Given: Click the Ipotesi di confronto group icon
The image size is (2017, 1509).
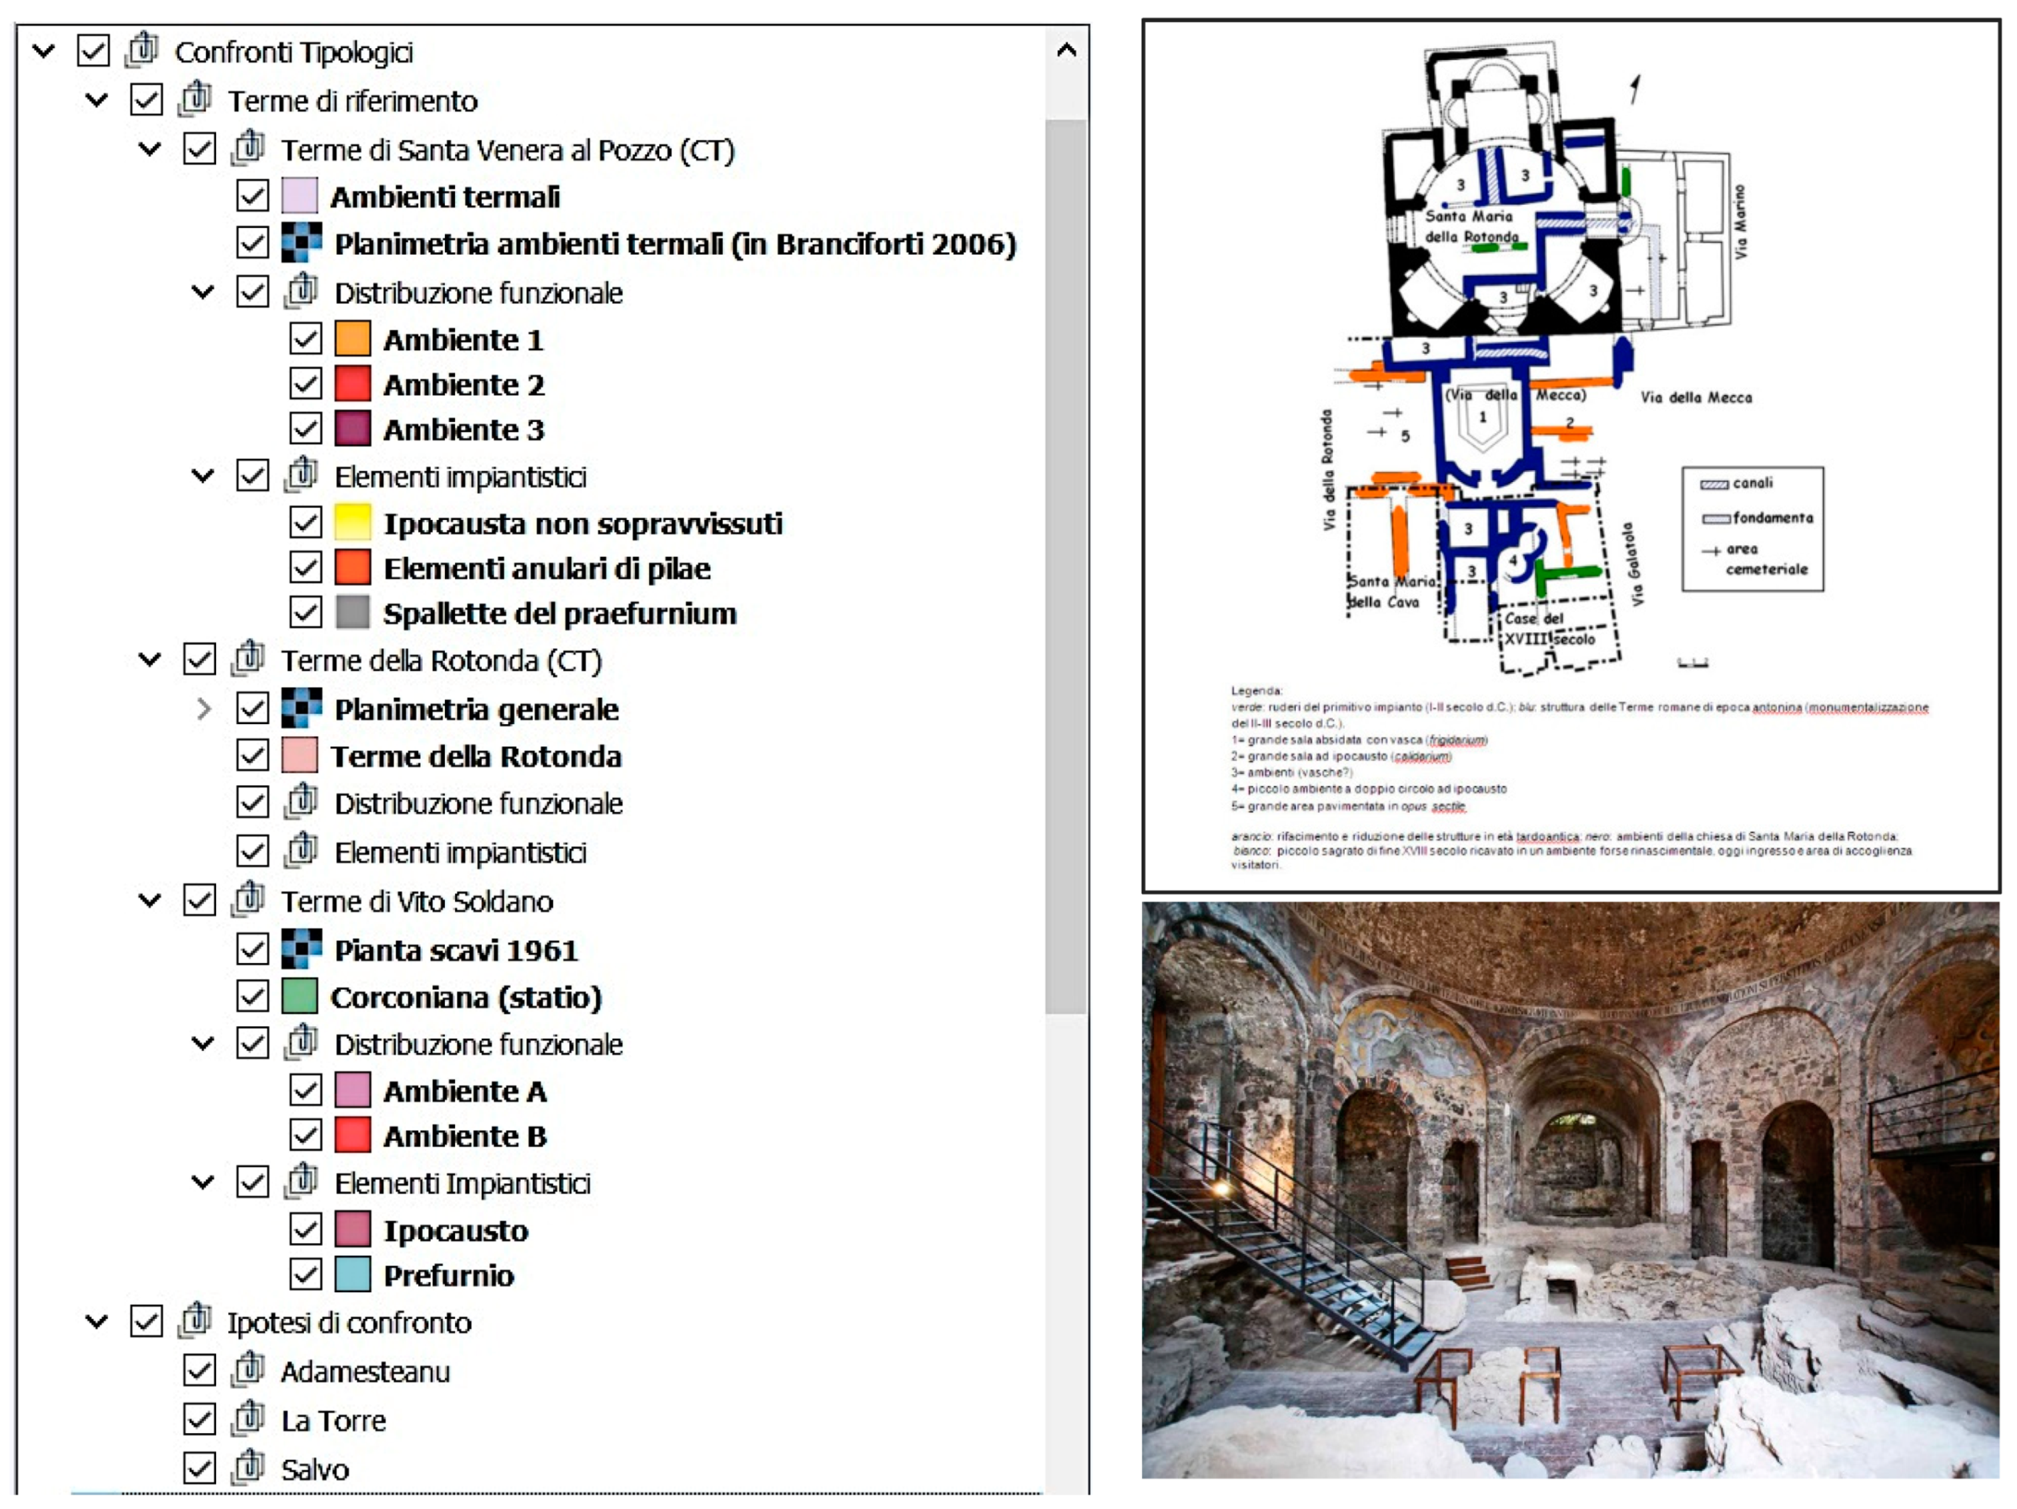Looking at the screenshot, I should pos(194,1321).
